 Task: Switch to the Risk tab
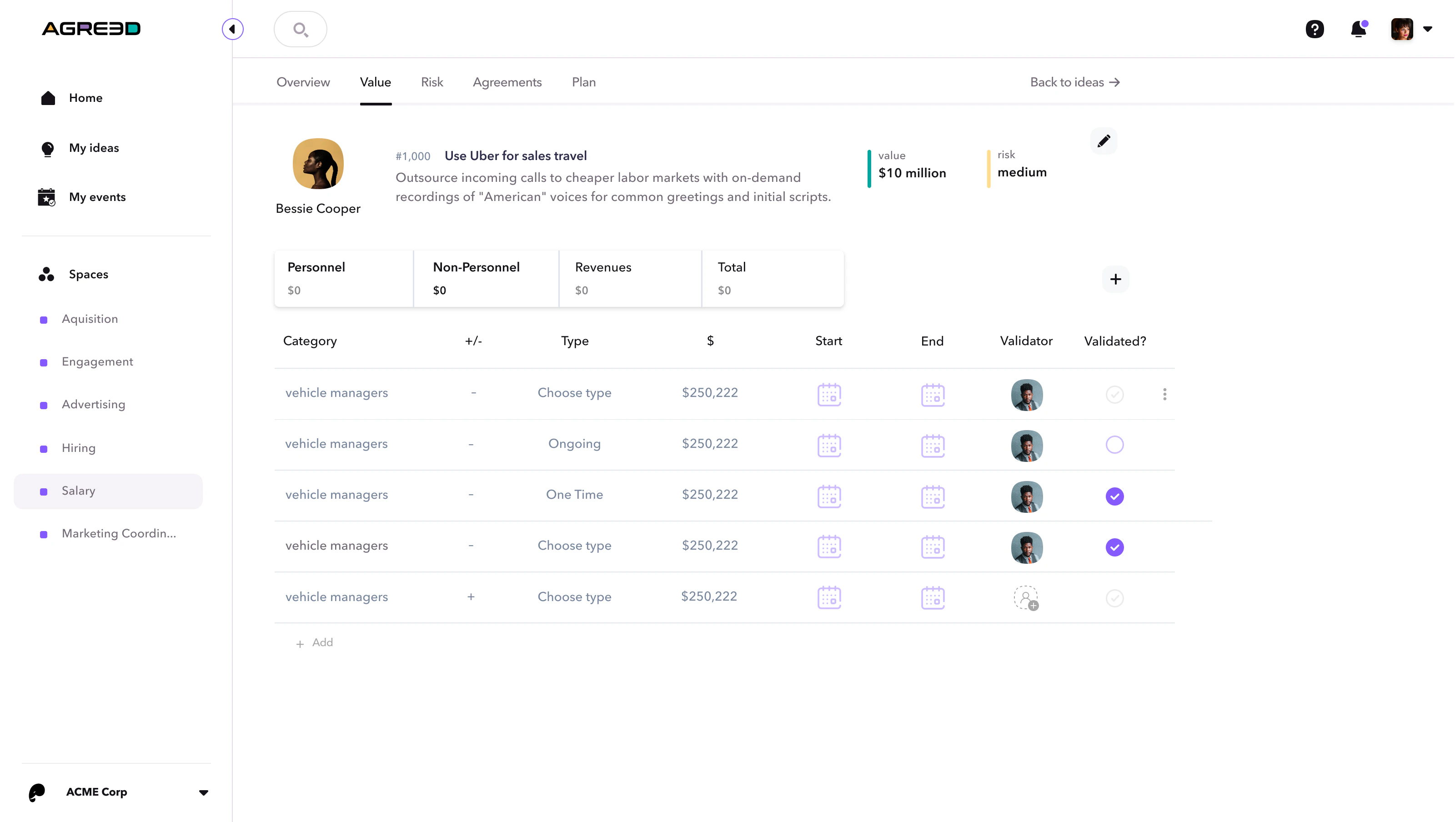click(x=431, y=82)
